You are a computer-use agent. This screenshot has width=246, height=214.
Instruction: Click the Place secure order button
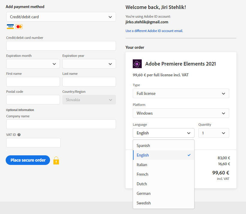[28, 160]
